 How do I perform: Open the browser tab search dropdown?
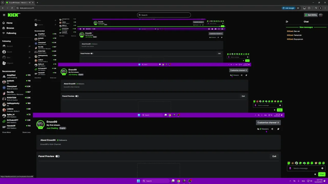(x=3, y=3)
